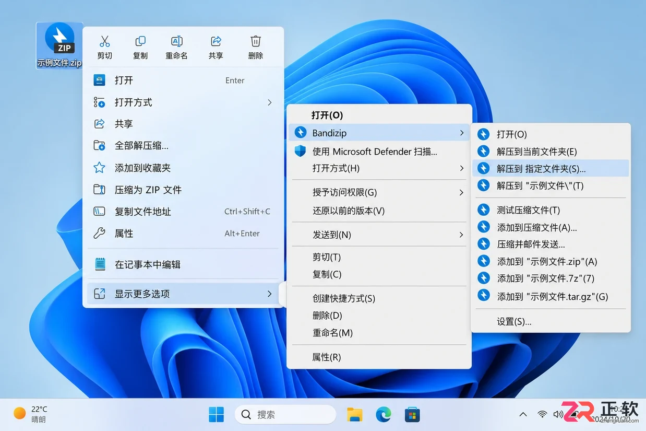Choose 创建快捷方式(S)

tap(379, 298)
